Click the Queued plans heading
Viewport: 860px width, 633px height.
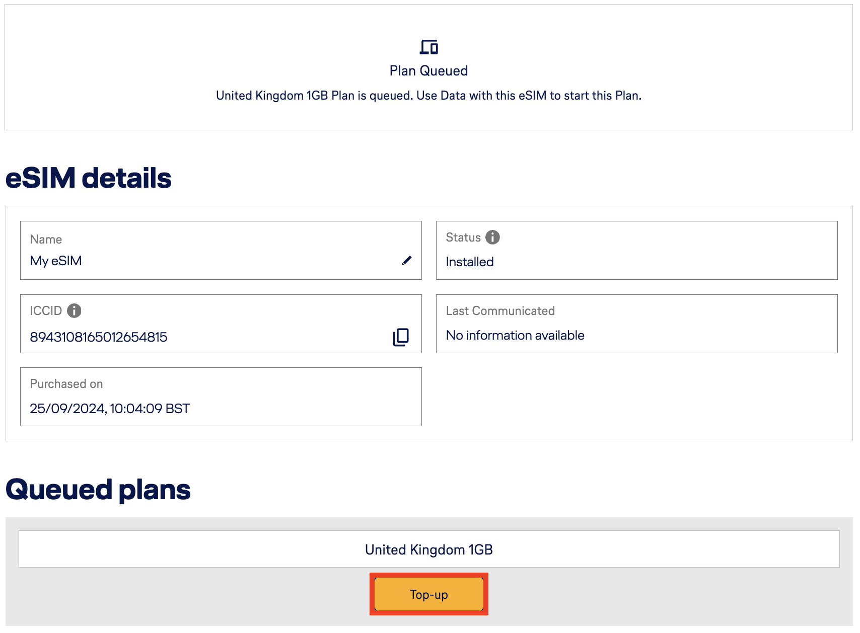point(98,489)
